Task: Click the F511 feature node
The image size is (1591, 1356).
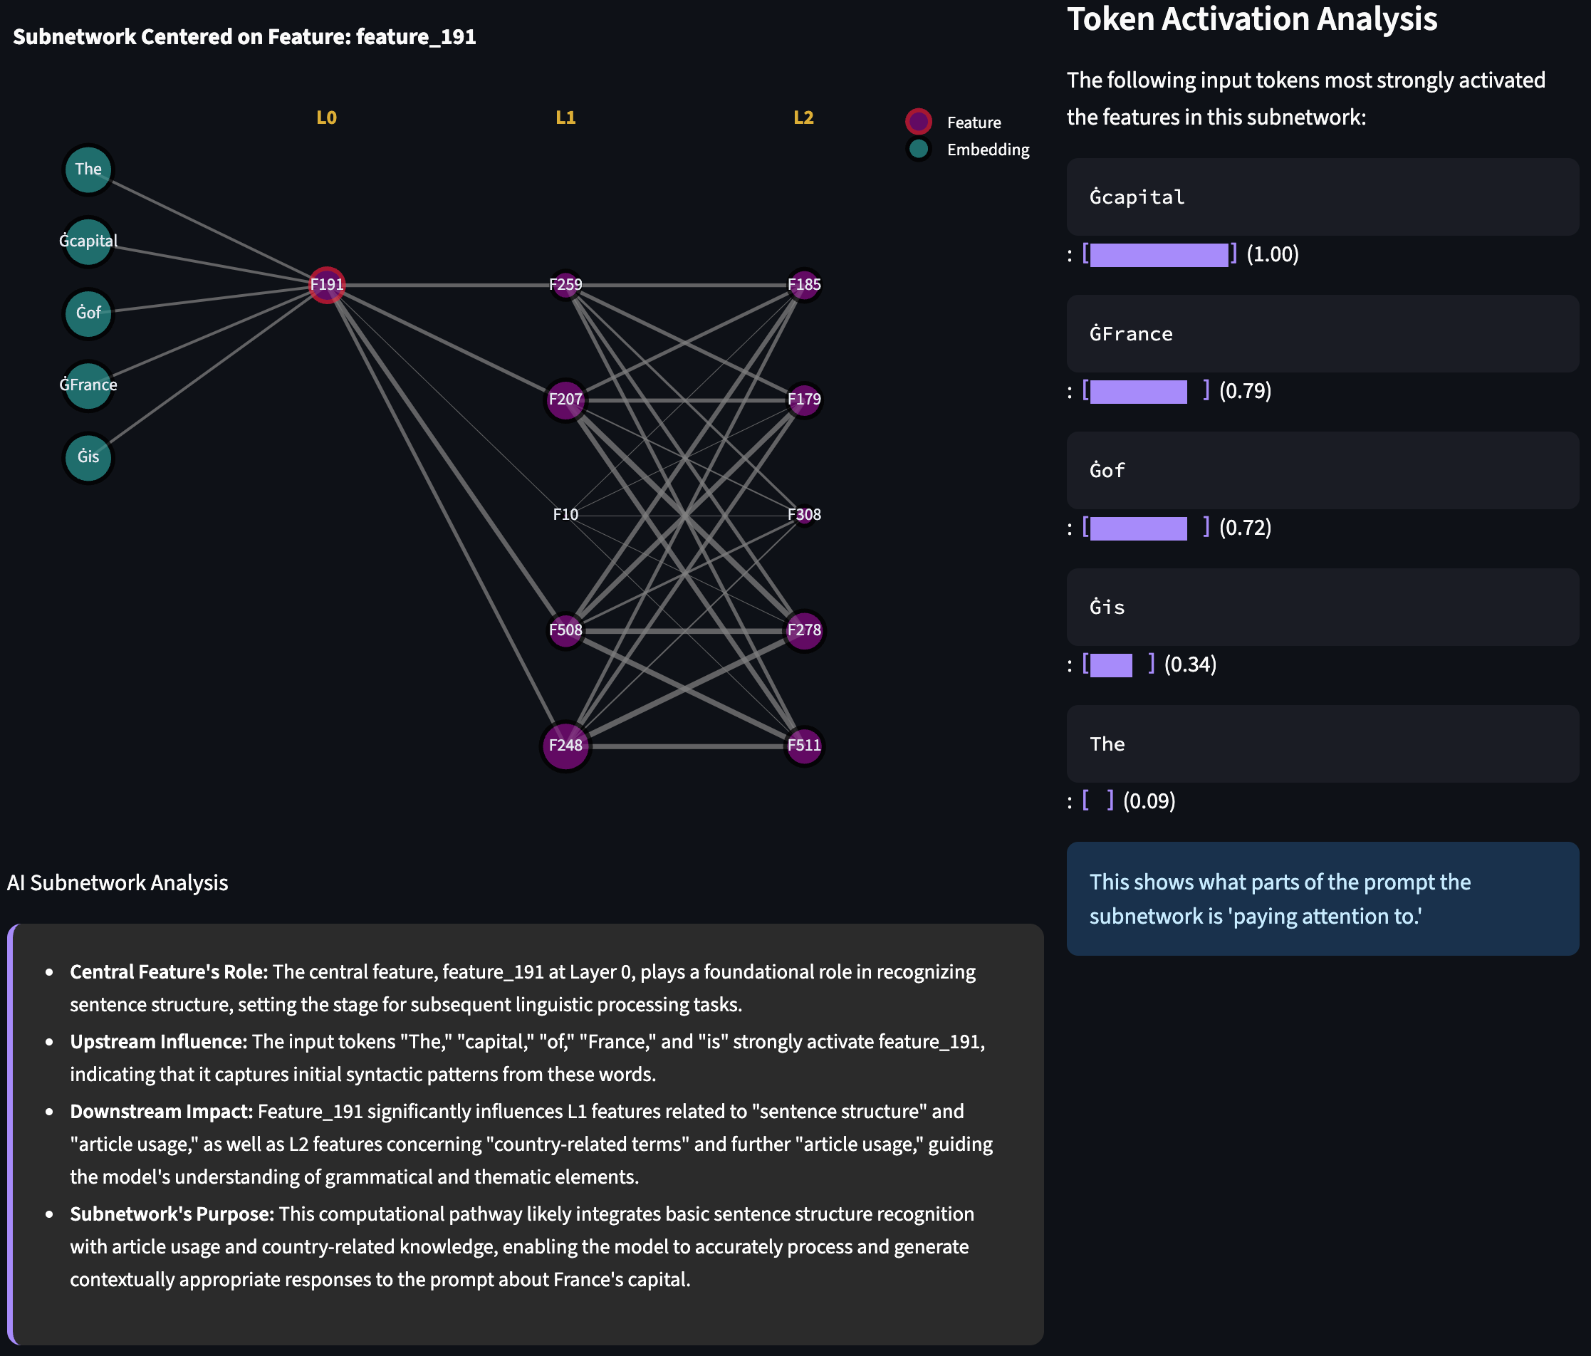Action: (804, 746)
